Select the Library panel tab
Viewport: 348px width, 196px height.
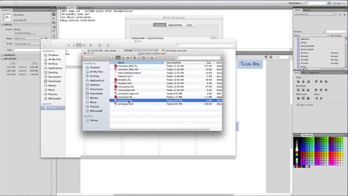tap(297, 10)
